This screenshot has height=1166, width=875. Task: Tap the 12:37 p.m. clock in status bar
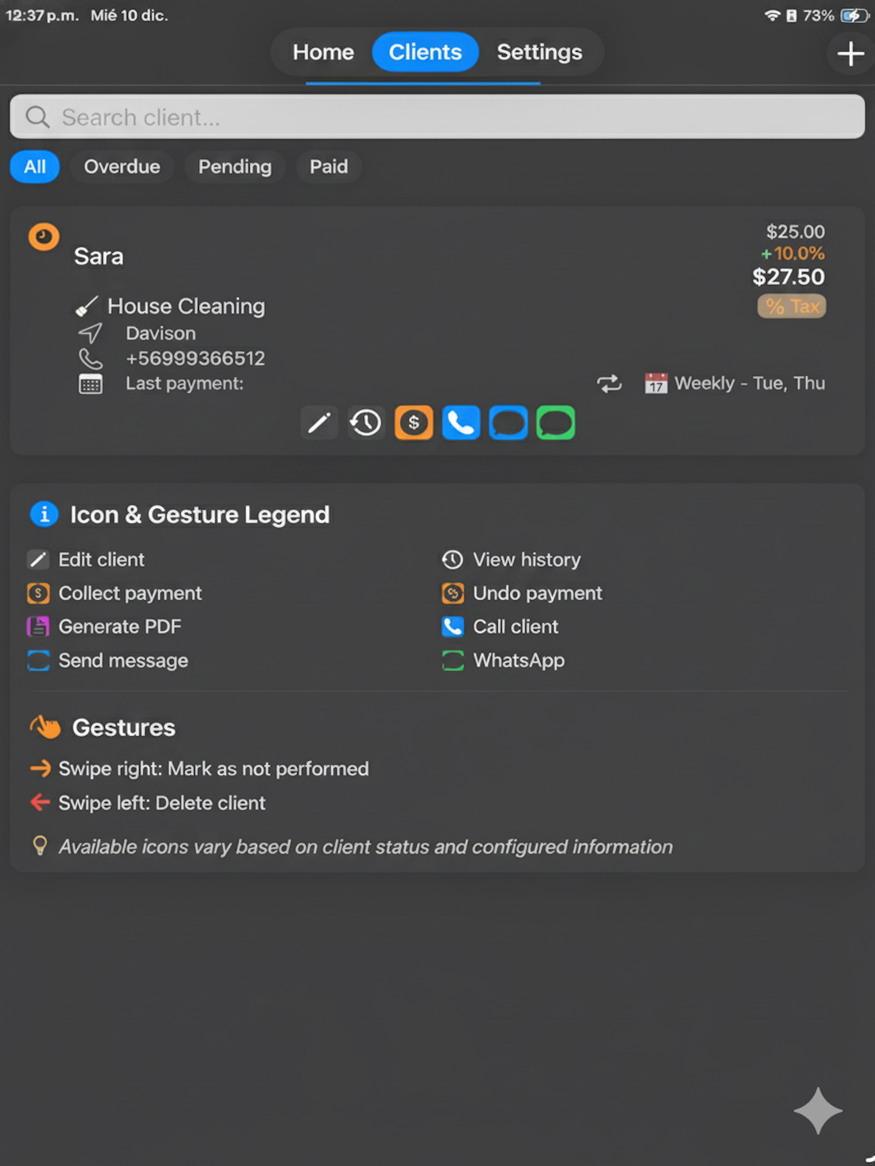pos(42,15)
